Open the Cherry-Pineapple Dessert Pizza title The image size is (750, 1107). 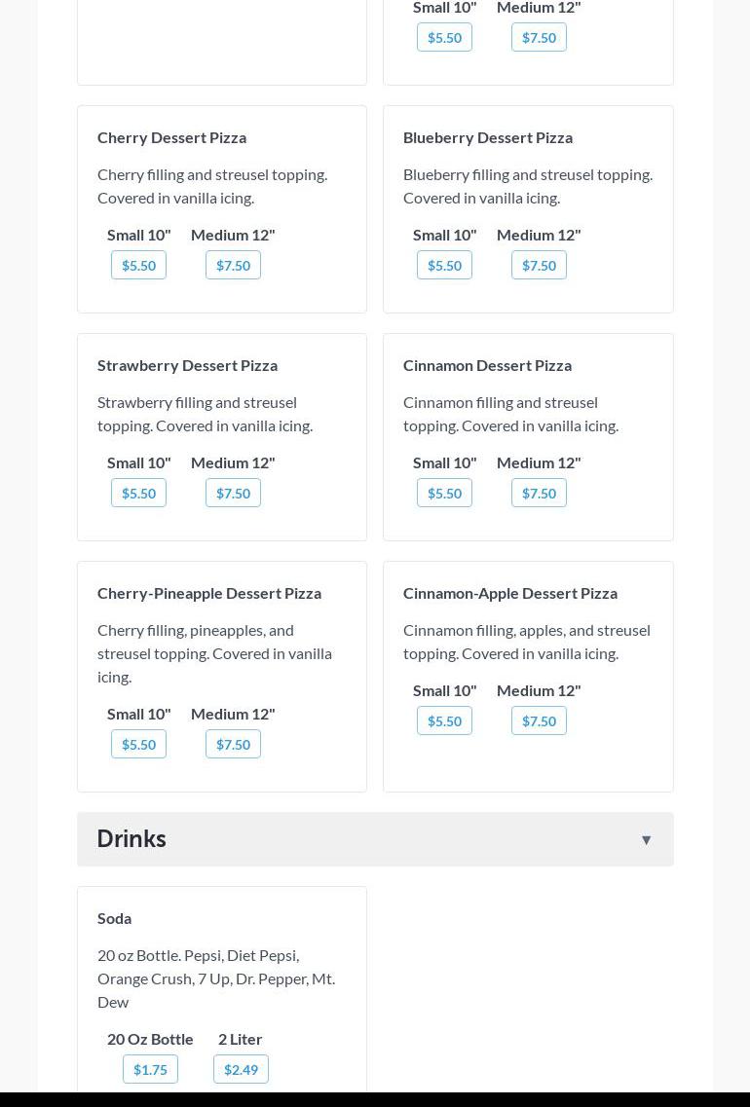pos(209,593)
